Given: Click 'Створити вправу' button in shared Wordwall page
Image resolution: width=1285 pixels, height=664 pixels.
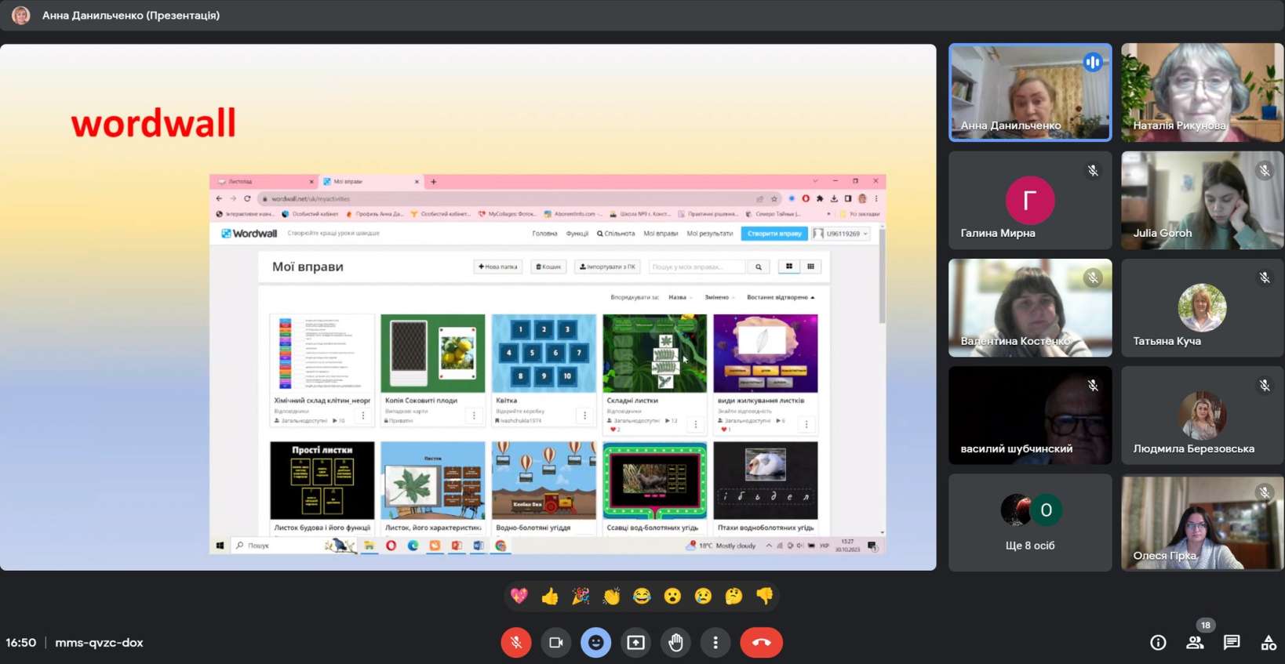Looking at the screenshot, I should click(774, 233).
